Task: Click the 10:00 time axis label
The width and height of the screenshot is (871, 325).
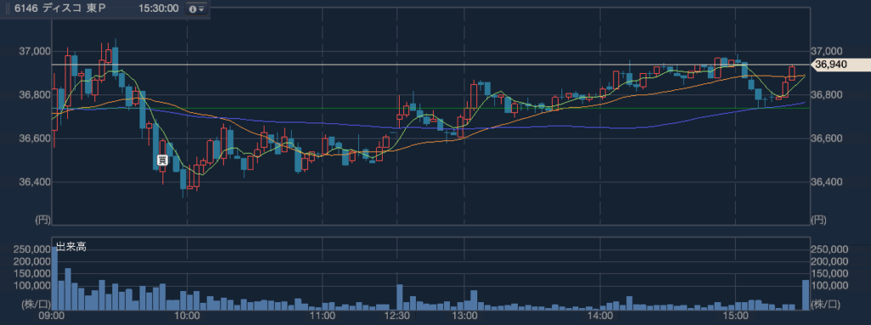Action: coord(187,316)
